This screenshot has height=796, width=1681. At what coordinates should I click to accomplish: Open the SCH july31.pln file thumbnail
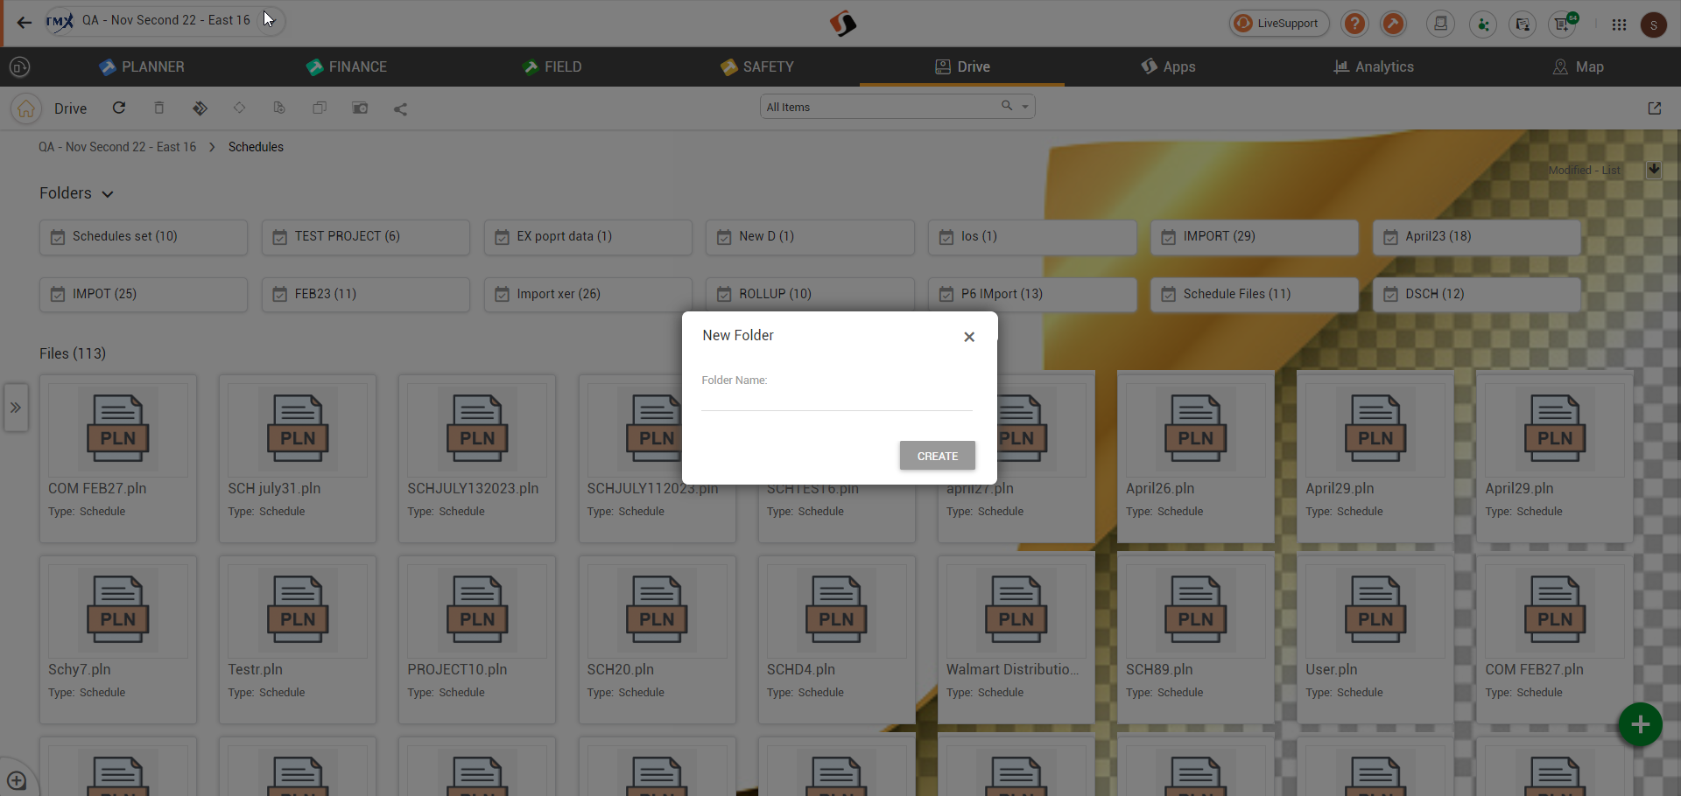pos(298,429)
